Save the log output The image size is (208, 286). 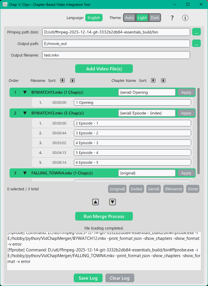click(88, 278)
